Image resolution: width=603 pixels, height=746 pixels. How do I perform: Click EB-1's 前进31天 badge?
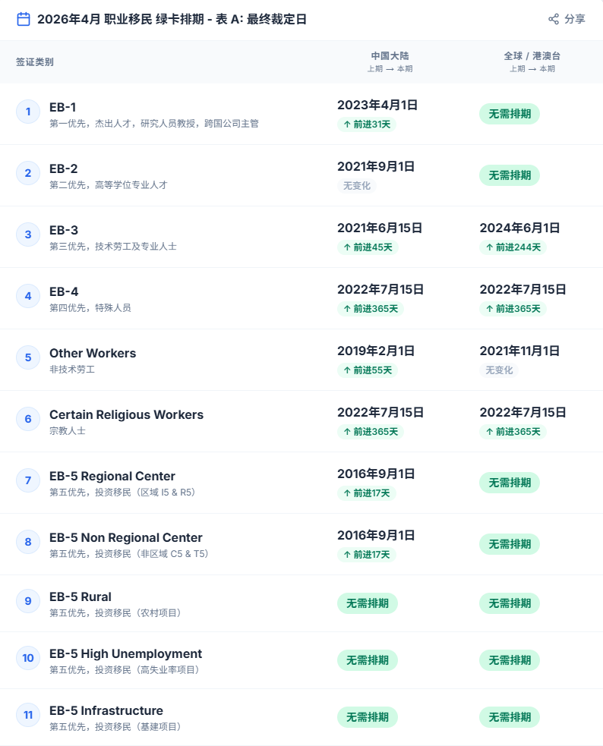click(367, 124)
